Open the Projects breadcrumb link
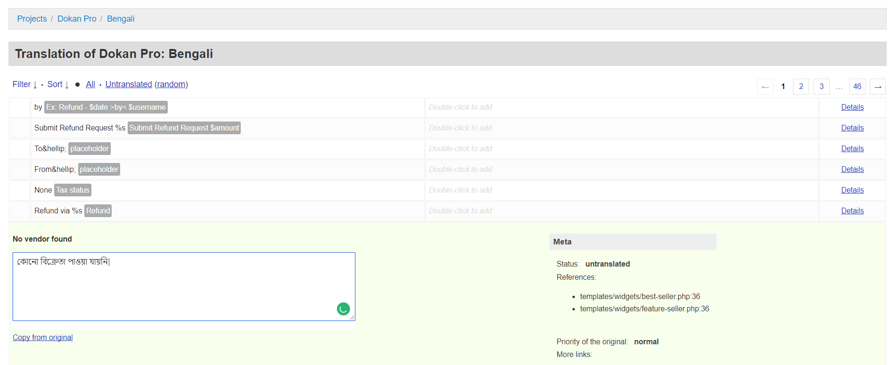The width and height of the screenshot is (890, 365). [32, 19]
